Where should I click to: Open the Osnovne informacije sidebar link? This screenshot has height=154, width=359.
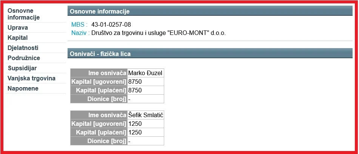(x=23, y=14)
